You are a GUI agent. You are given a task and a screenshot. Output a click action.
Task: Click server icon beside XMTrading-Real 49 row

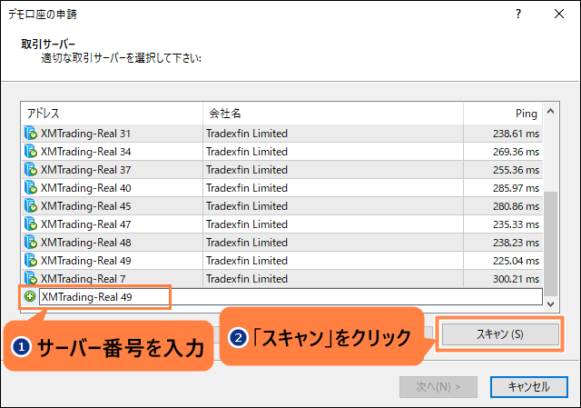pyautogui.click(x=30, y=261)
